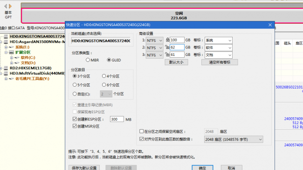Expand the 系统(E:) tree node

pyautogui.click(x=6, y=47)
